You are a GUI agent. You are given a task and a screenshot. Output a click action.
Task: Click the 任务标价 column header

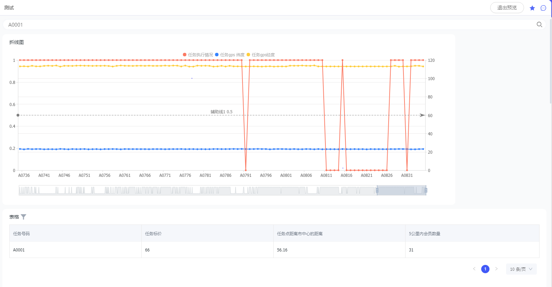153,234
